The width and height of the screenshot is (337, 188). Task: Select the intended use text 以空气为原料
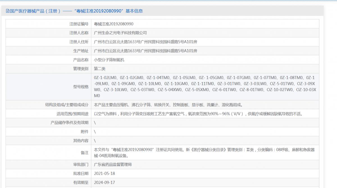(x=199, y=114)
